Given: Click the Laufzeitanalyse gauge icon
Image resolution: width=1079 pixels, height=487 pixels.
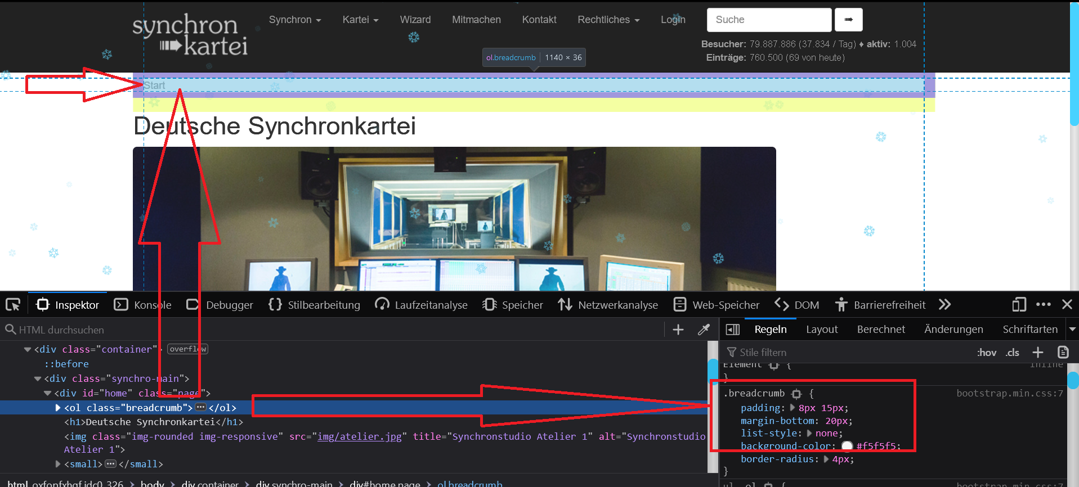Looking at the screenshot, I should click(382, 305).
